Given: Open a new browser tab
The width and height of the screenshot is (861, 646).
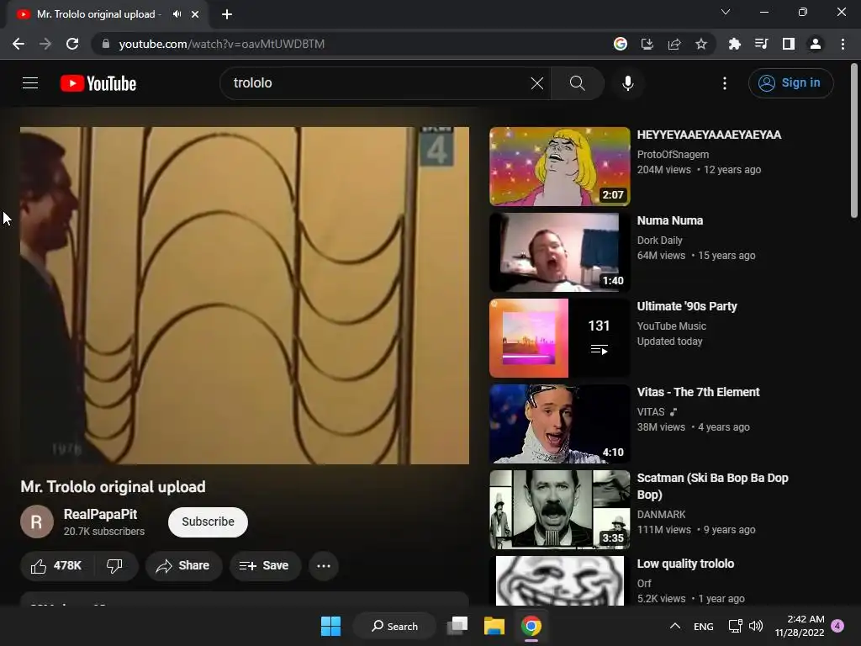Looking at the screenshot, I should pyautogui.click(x=227, y=14).
